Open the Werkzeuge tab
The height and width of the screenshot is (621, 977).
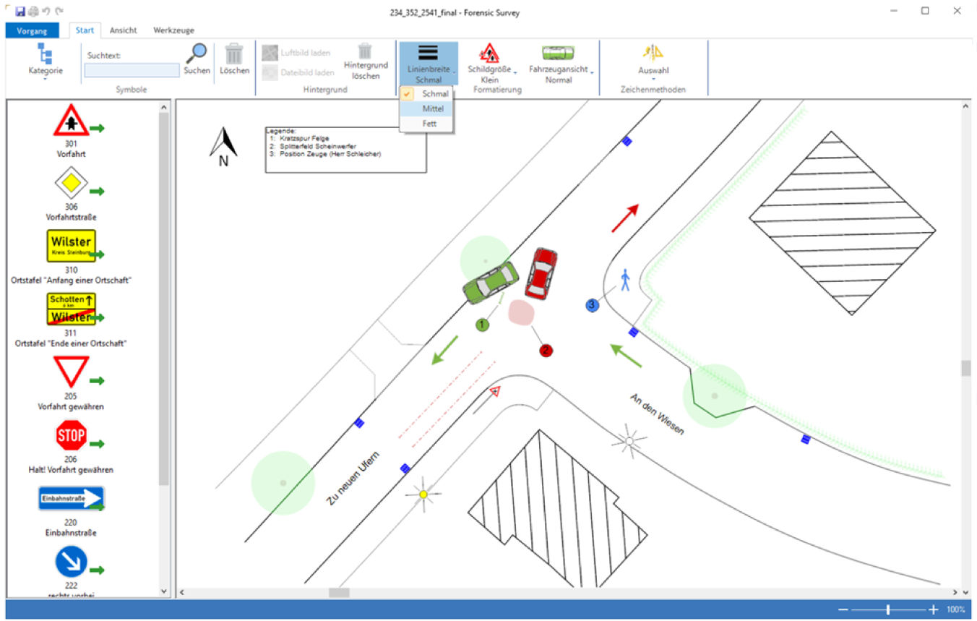pos(173,30)
